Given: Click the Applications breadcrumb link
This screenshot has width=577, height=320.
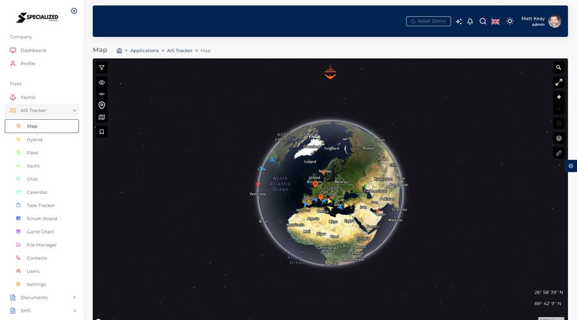Looking at the screenshot, I should (x=144, y=51).
